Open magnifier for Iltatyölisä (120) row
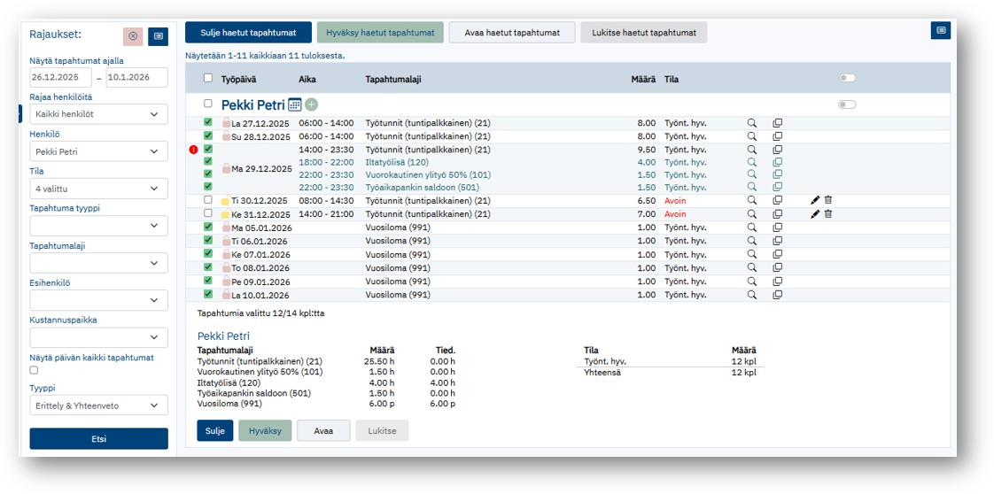 (x=752, y=162)
